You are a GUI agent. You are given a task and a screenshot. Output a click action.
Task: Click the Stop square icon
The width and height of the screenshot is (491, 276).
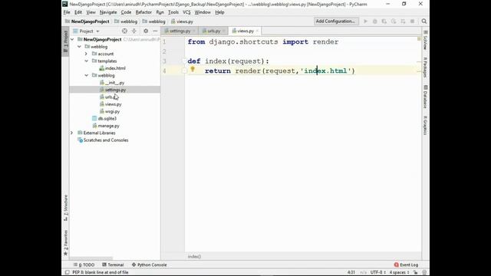413,21
